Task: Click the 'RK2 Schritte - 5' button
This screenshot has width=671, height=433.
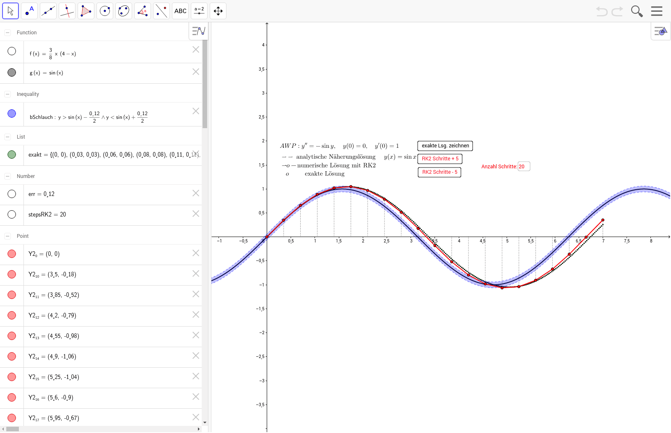Action: [440, 172]
